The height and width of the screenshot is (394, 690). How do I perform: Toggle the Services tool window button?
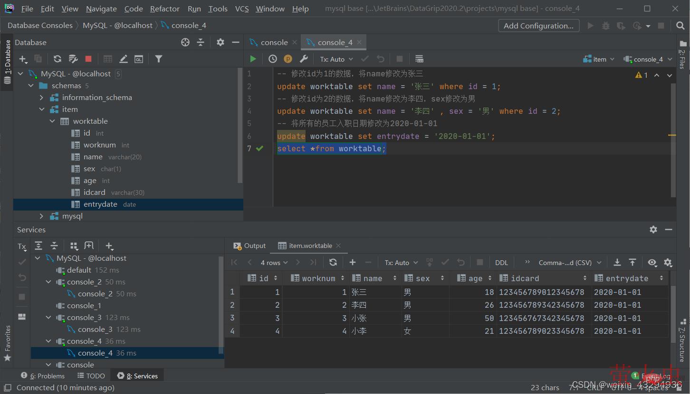click(x=137, y=376)
